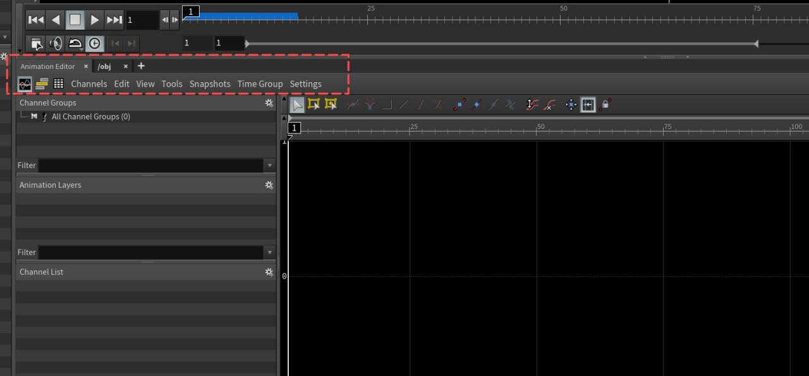Open the Time Group menu
The width and height of the screenshot is (809, 376).
260,84
